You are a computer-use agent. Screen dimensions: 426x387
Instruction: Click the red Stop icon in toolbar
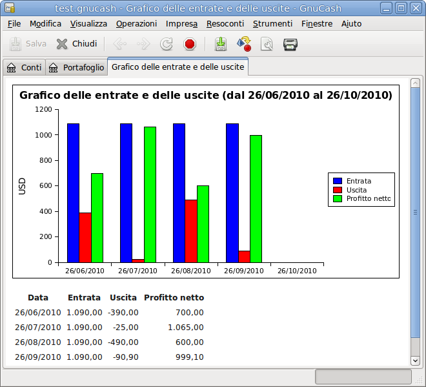click(x=189, y=44)
